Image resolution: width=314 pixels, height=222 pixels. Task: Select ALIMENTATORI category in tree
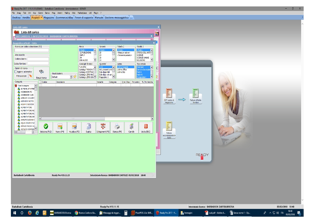click(26, 107)
